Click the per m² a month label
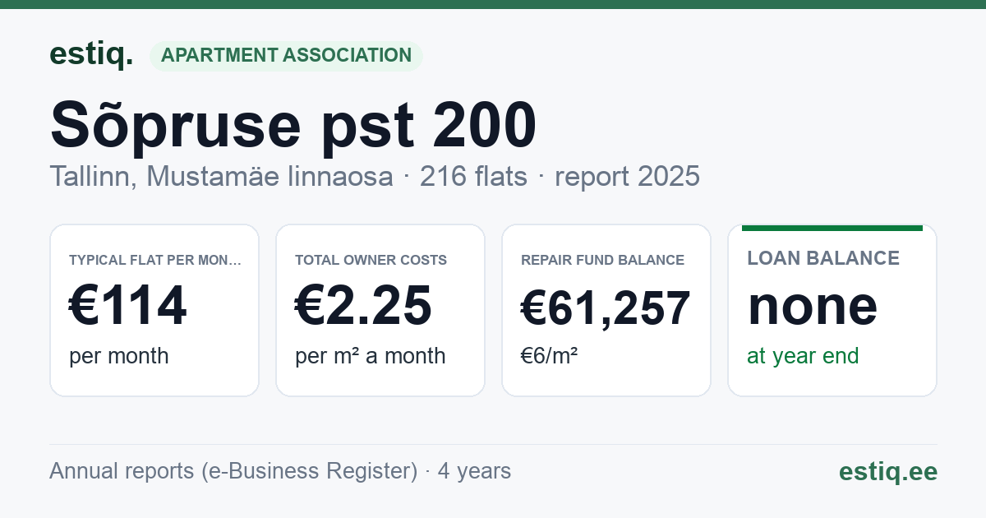The height and width of the screenshot is (518, 986). [371, 356]
